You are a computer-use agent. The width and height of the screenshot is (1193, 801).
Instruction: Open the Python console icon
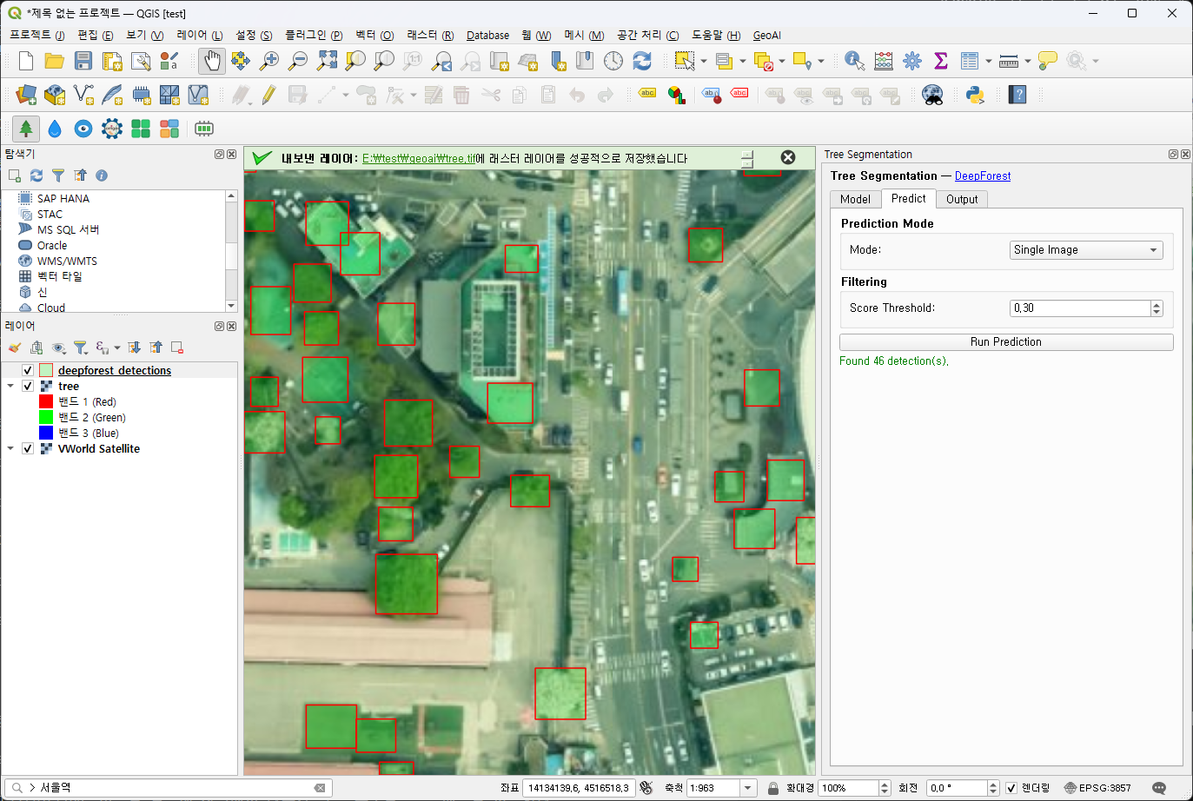click(974, 95)
